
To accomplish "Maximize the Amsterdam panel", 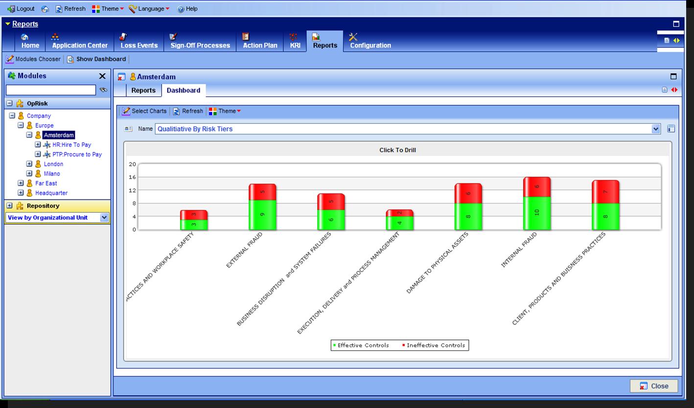I will 673,76.
